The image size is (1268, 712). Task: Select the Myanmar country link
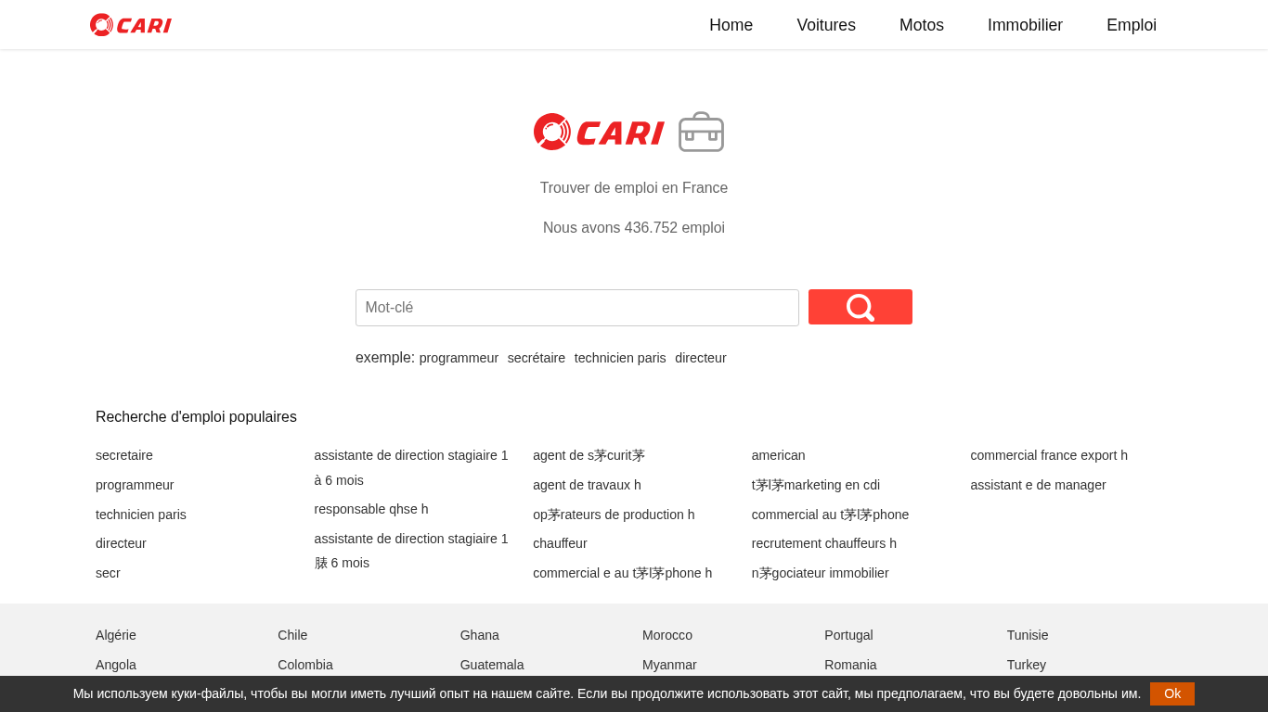pyautogui.click(x=669, y=665)
